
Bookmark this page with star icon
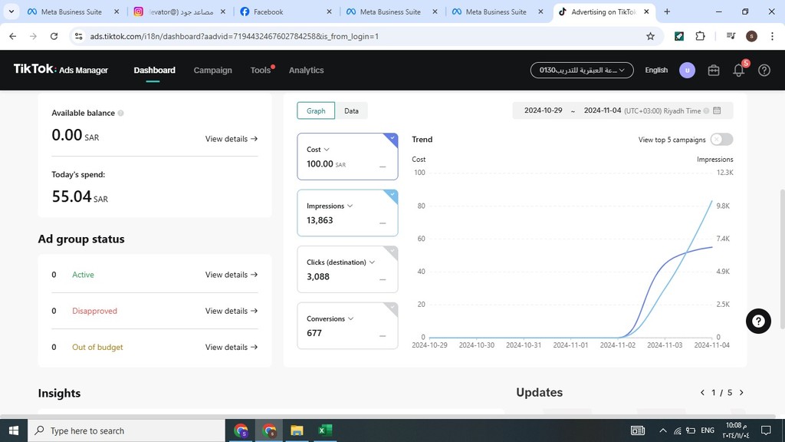pos(650,36)
